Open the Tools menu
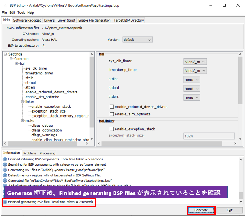 click(21, 13)
